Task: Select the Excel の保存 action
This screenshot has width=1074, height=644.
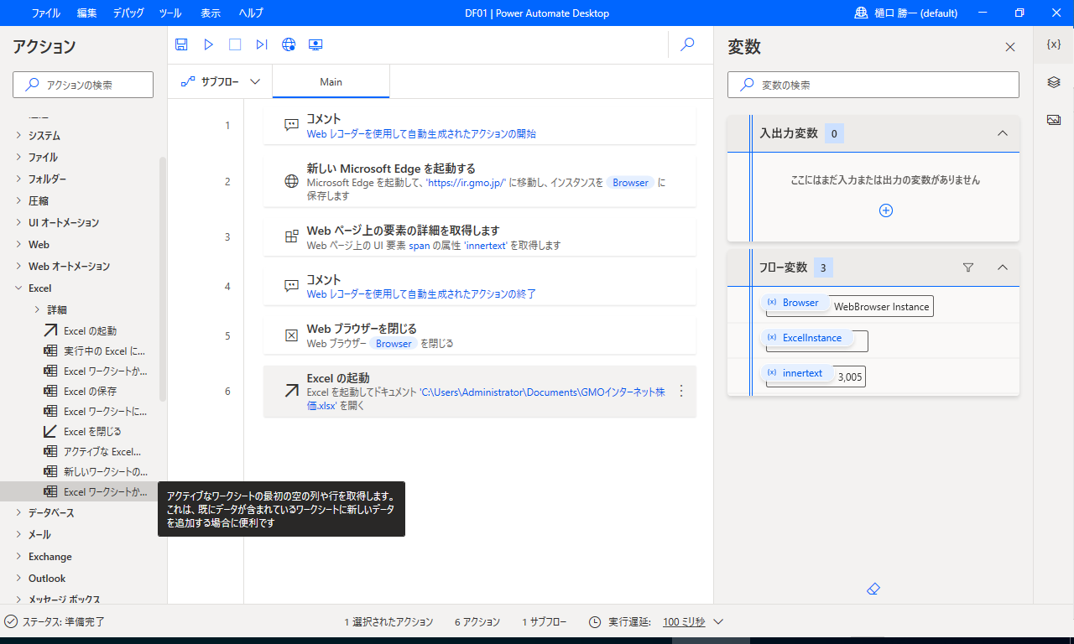Action: click(x=90, y=392)
